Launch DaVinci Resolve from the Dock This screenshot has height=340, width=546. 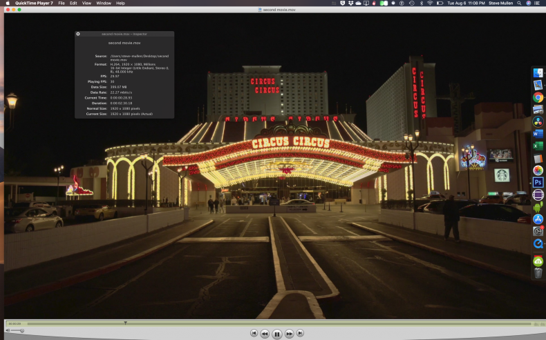point(538,121)
